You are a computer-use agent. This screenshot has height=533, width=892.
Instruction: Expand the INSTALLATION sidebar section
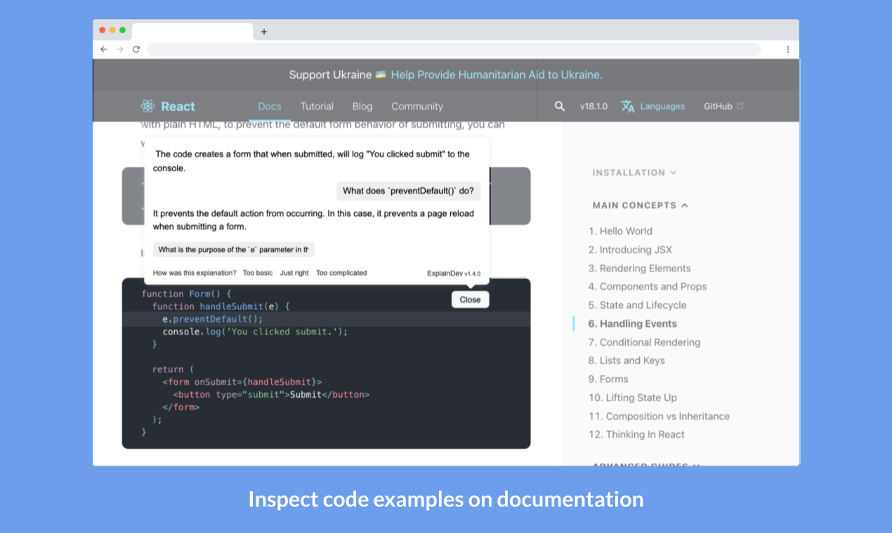[x=634, y=173]
